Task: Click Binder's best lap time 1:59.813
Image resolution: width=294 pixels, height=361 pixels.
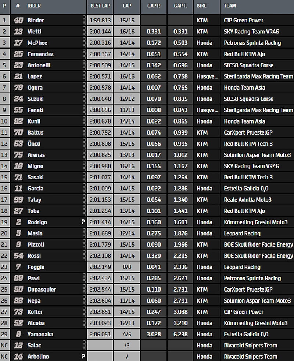Action: 99,21
